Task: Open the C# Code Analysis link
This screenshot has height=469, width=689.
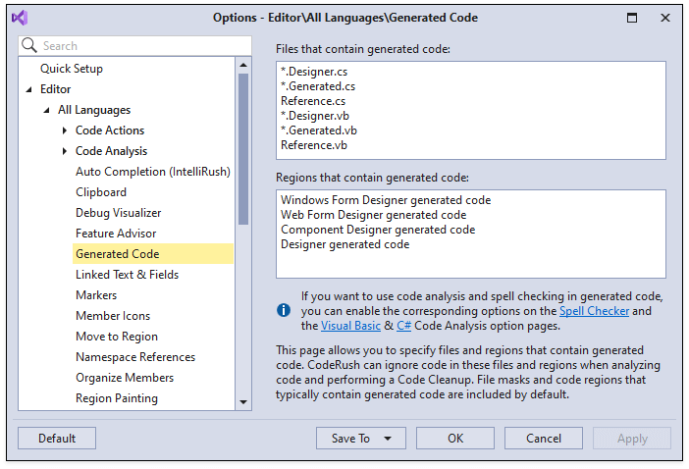Action: [x=403, y=326]
